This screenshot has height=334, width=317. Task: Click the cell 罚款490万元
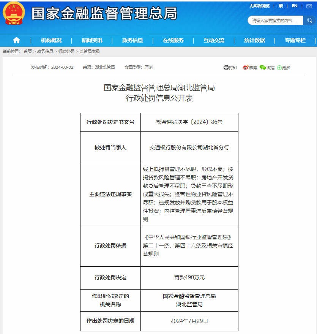tap(189, 277)
